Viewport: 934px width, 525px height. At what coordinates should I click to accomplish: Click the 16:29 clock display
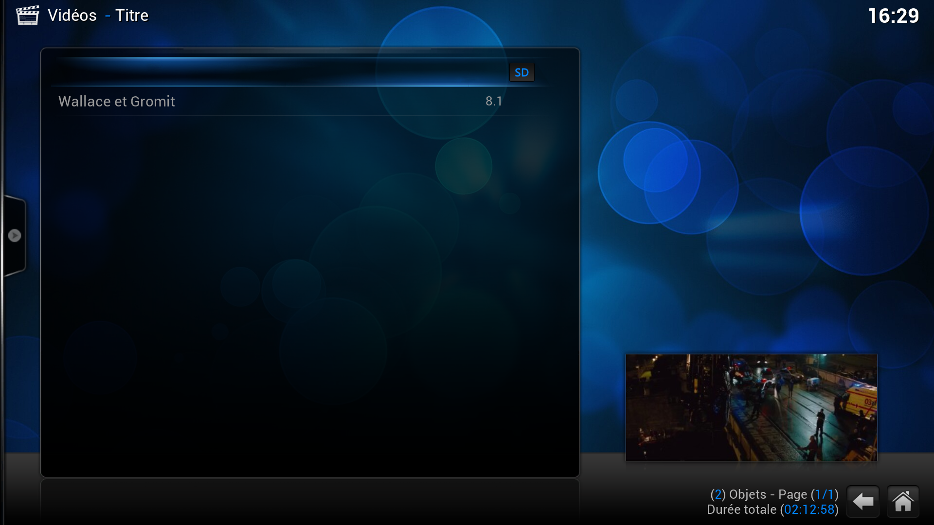pyautogui.click(x=894, y=16)
